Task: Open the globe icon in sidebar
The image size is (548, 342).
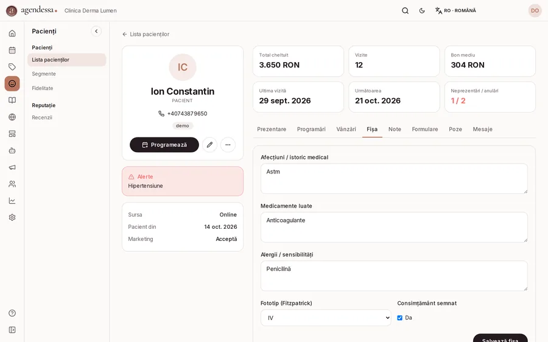Action: pos(12,117)
